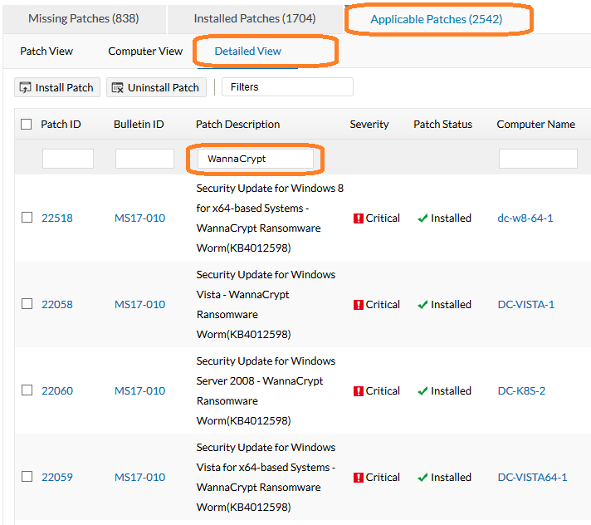Click the Windows Server 2008 patch description
The width and height of the screenshot is (591, 525).
pos(266,390)
